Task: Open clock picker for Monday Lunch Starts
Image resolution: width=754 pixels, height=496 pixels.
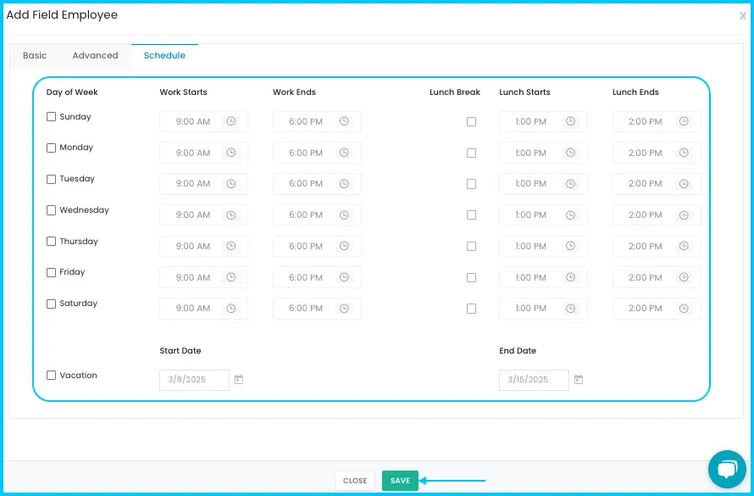Action: pos(571,153)
